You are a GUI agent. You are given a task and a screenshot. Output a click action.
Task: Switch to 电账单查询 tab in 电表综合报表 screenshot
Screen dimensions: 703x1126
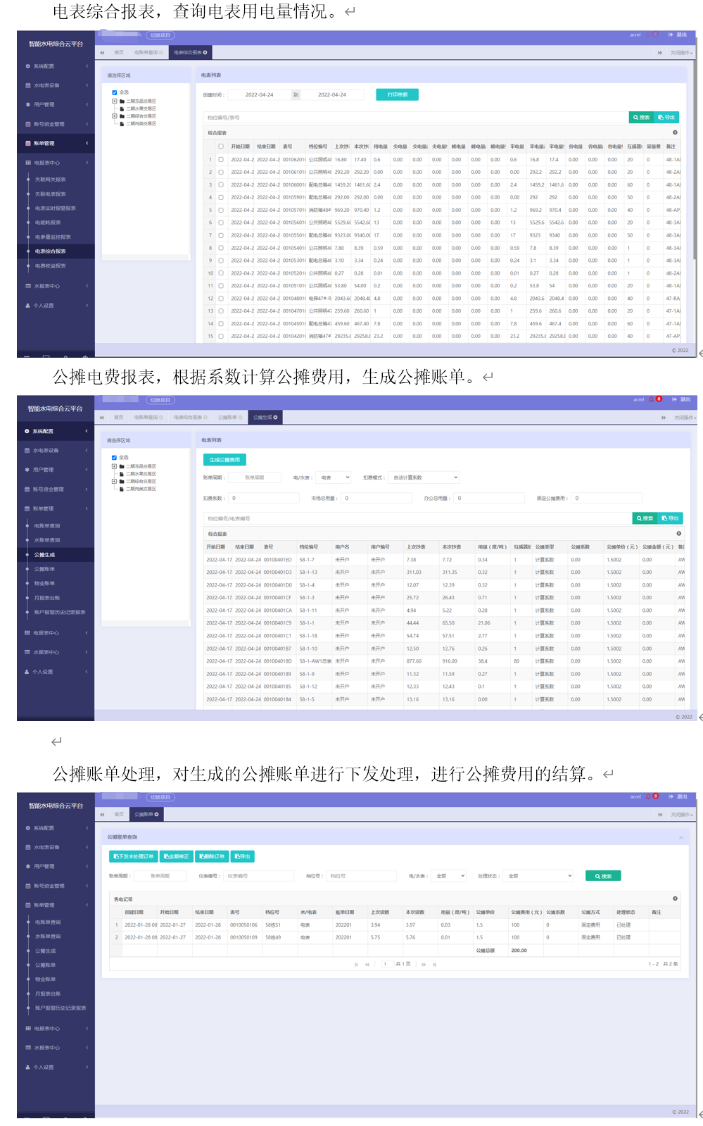148,53
